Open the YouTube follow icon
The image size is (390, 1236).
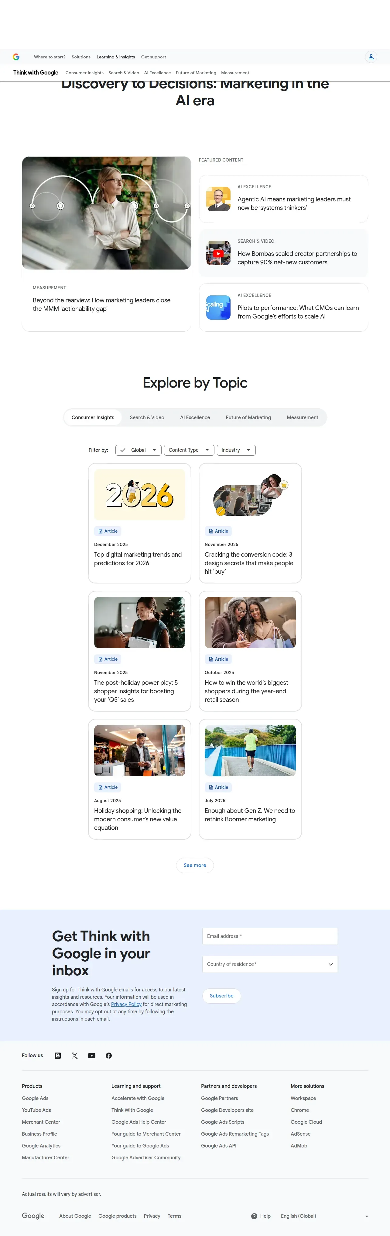91,1055
